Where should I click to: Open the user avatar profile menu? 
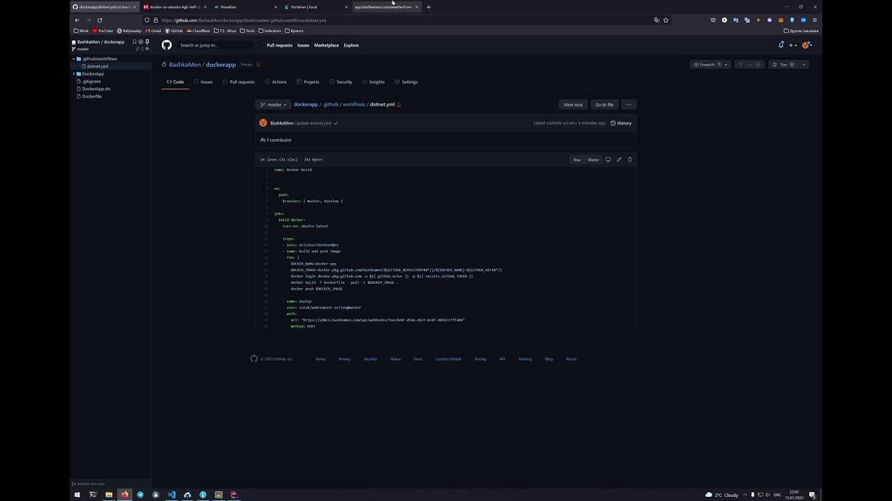pos(807,45)
